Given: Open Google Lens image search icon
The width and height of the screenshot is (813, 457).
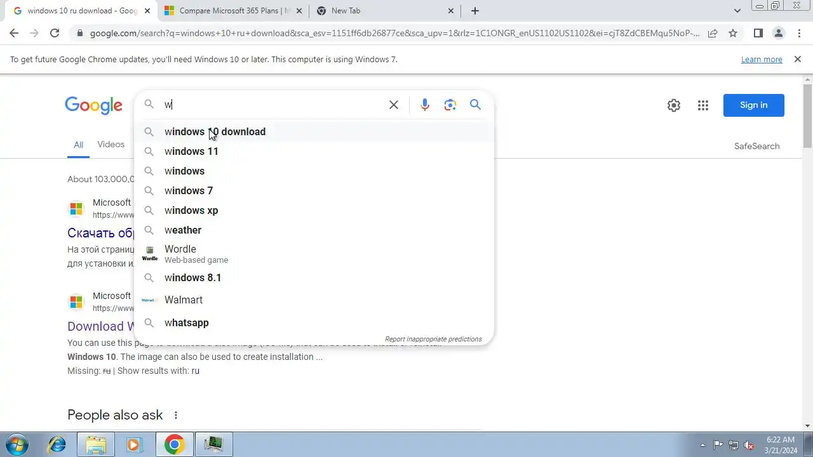Looking at the screenshot, I should coord(450,105).
